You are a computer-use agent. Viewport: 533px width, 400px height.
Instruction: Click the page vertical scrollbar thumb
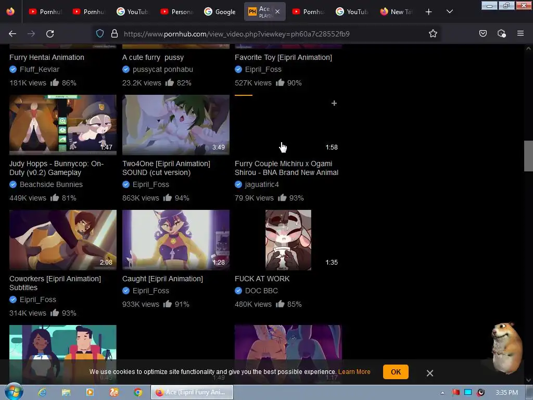[x=528, y=156]
